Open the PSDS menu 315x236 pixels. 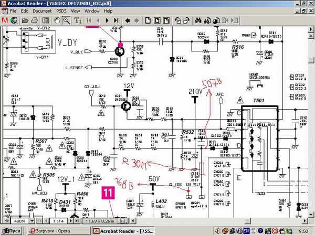tap(61, 11)
